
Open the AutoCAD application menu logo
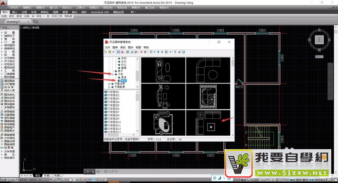coord(3,3)
